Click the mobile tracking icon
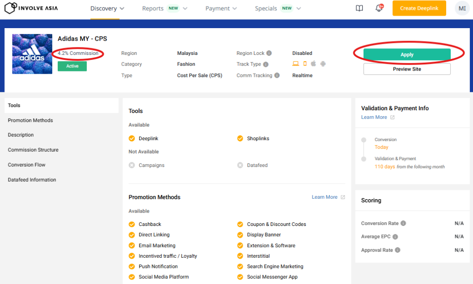 point(305,64)
